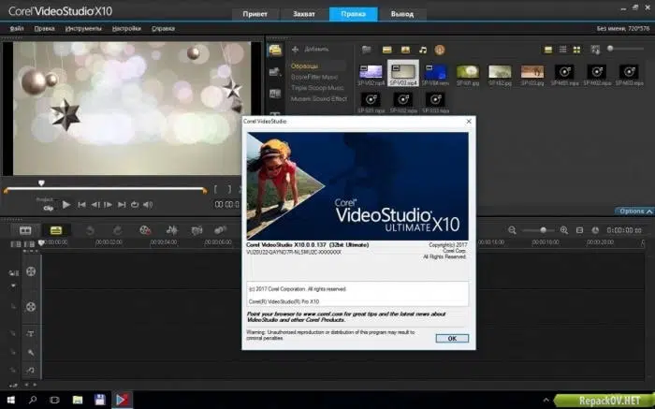
Task: Click the Добавить add folder button
Action: point(310,50)
